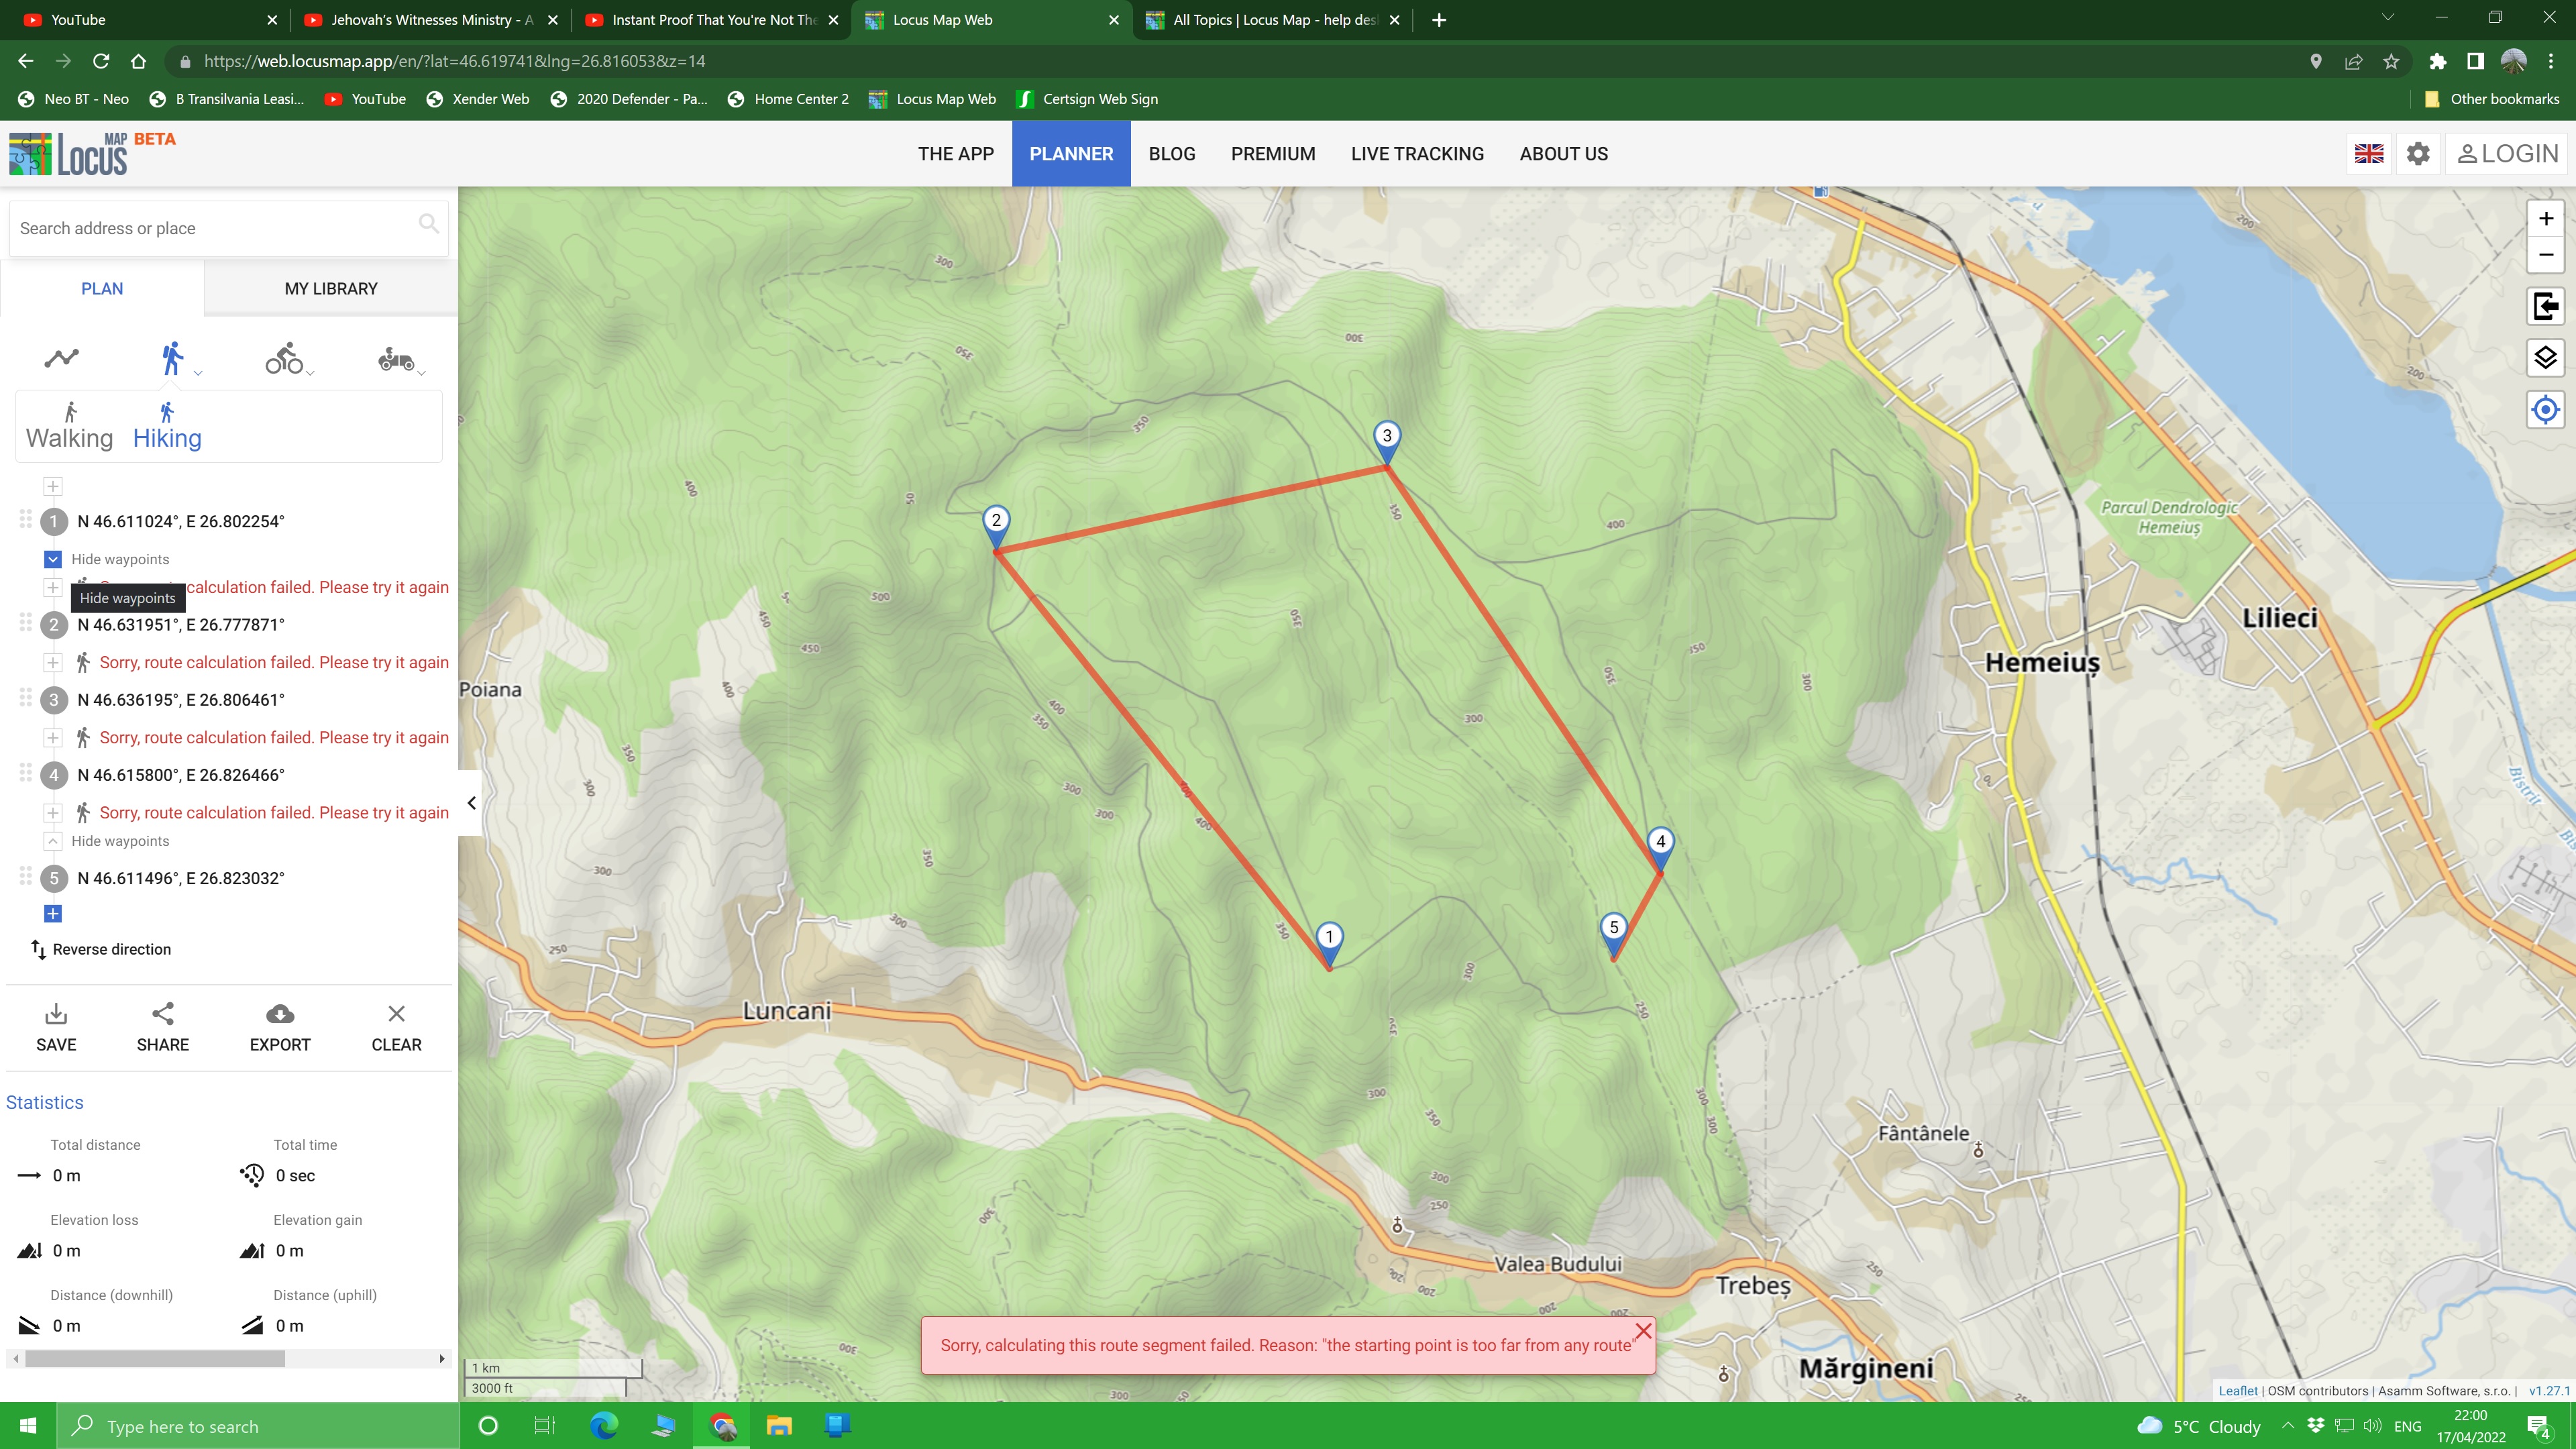Center map on my location
The height and width of the screenshot is (1449, 2576).
[2545, 410]
